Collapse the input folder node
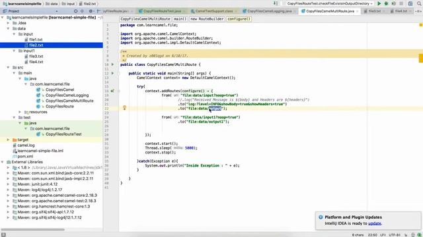Image resolution: width=423 pixels, height=237 pixels. (14, 34)
